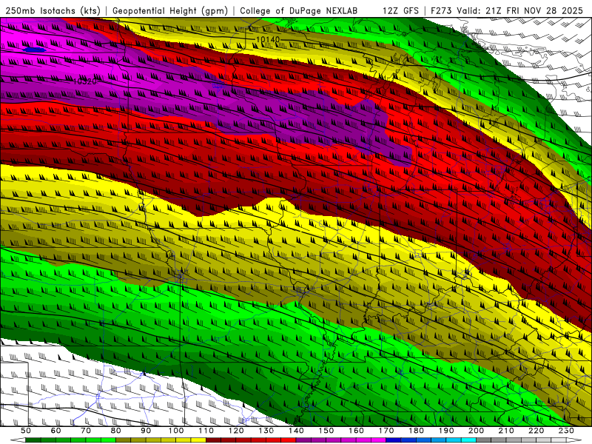The image size is (592, 444).
Task: Click 'College of DuPage NEXLAB' header text
Action: [x=298, y=10]
